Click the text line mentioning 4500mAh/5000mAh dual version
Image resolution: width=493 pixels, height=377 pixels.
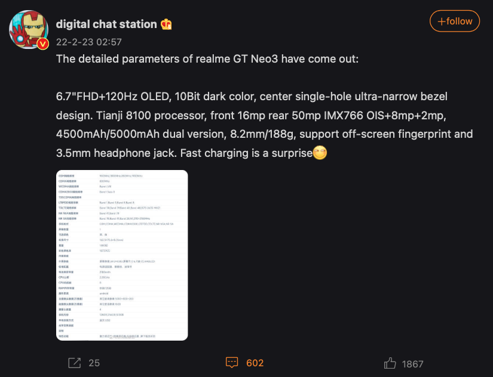pos(264,134)
